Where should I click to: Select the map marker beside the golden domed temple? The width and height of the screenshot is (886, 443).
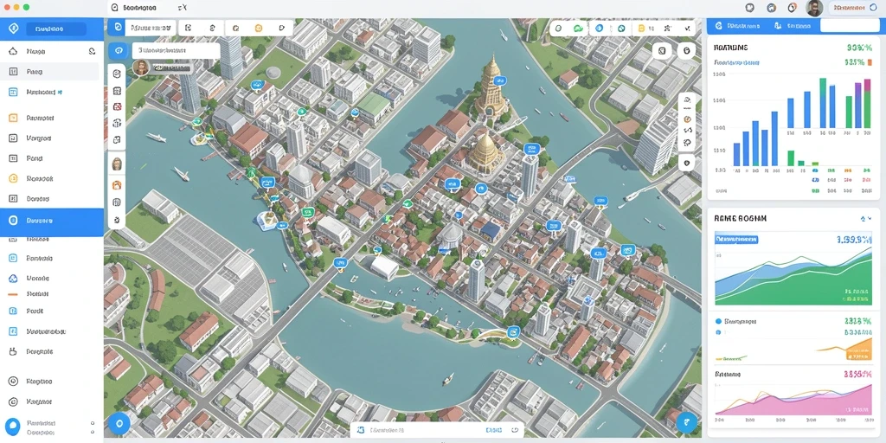[x=531, y=149]
